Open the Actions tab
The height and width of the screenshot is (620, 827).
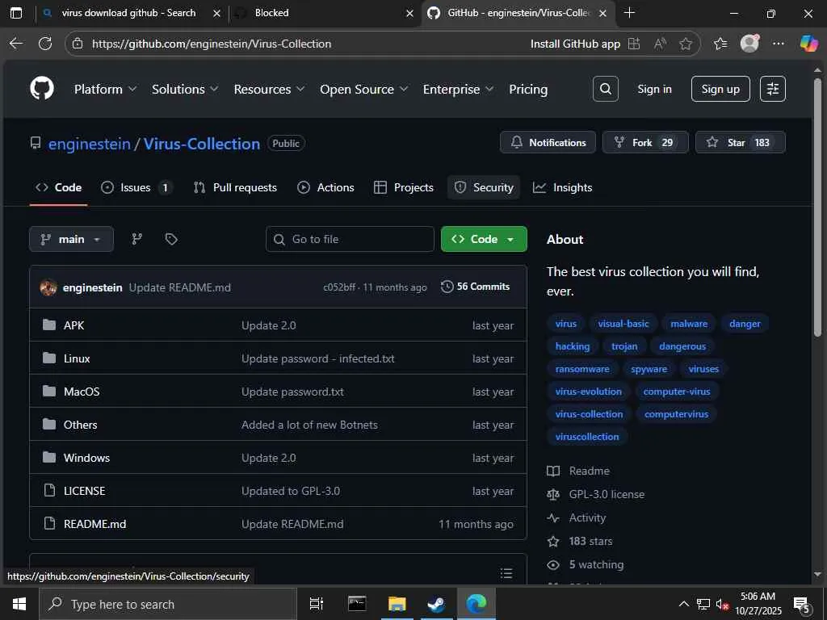pyautogui.click(x=326, y=187)
